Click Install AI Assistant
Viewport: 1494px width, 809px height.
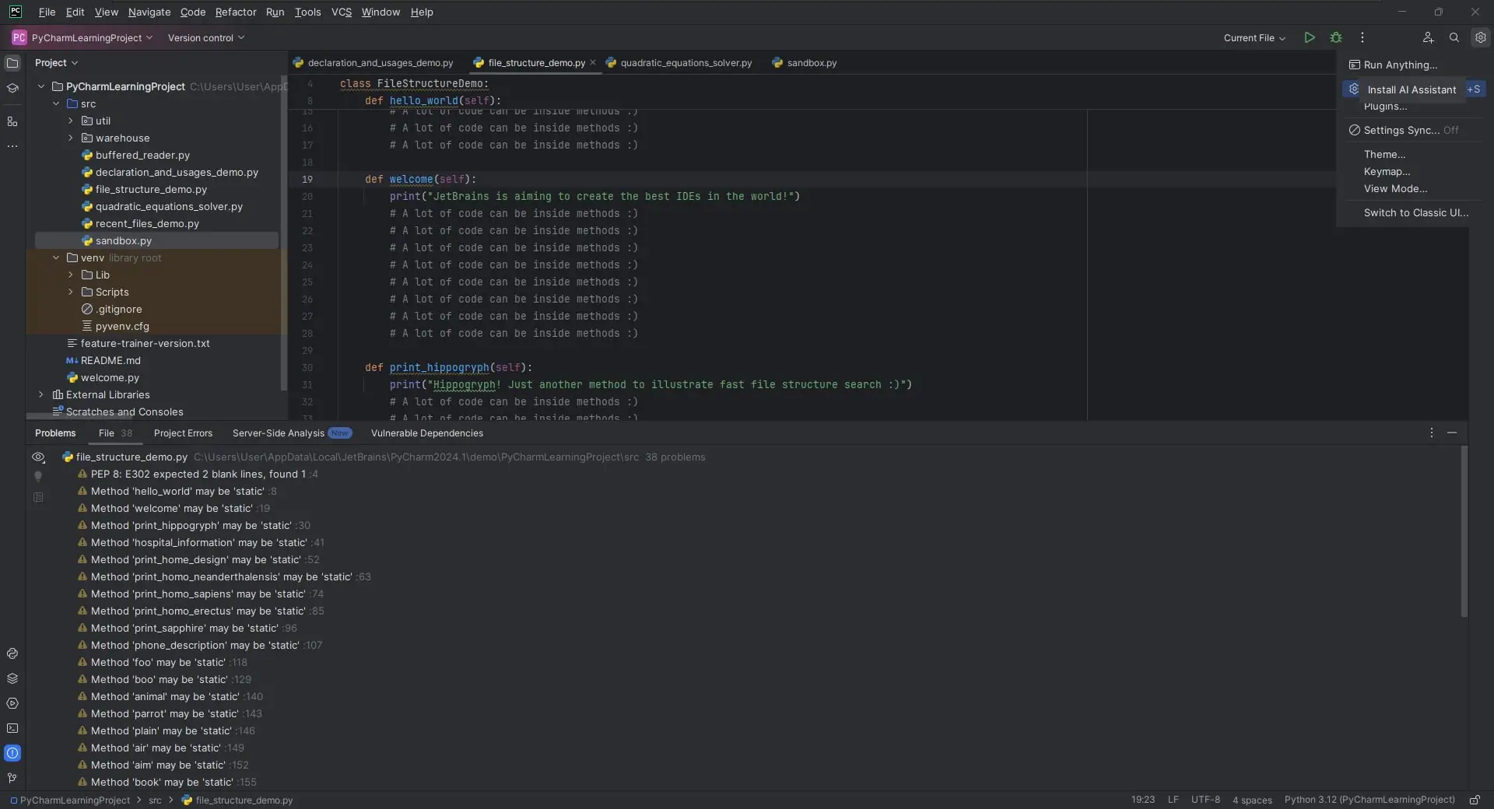point(1411,89)
